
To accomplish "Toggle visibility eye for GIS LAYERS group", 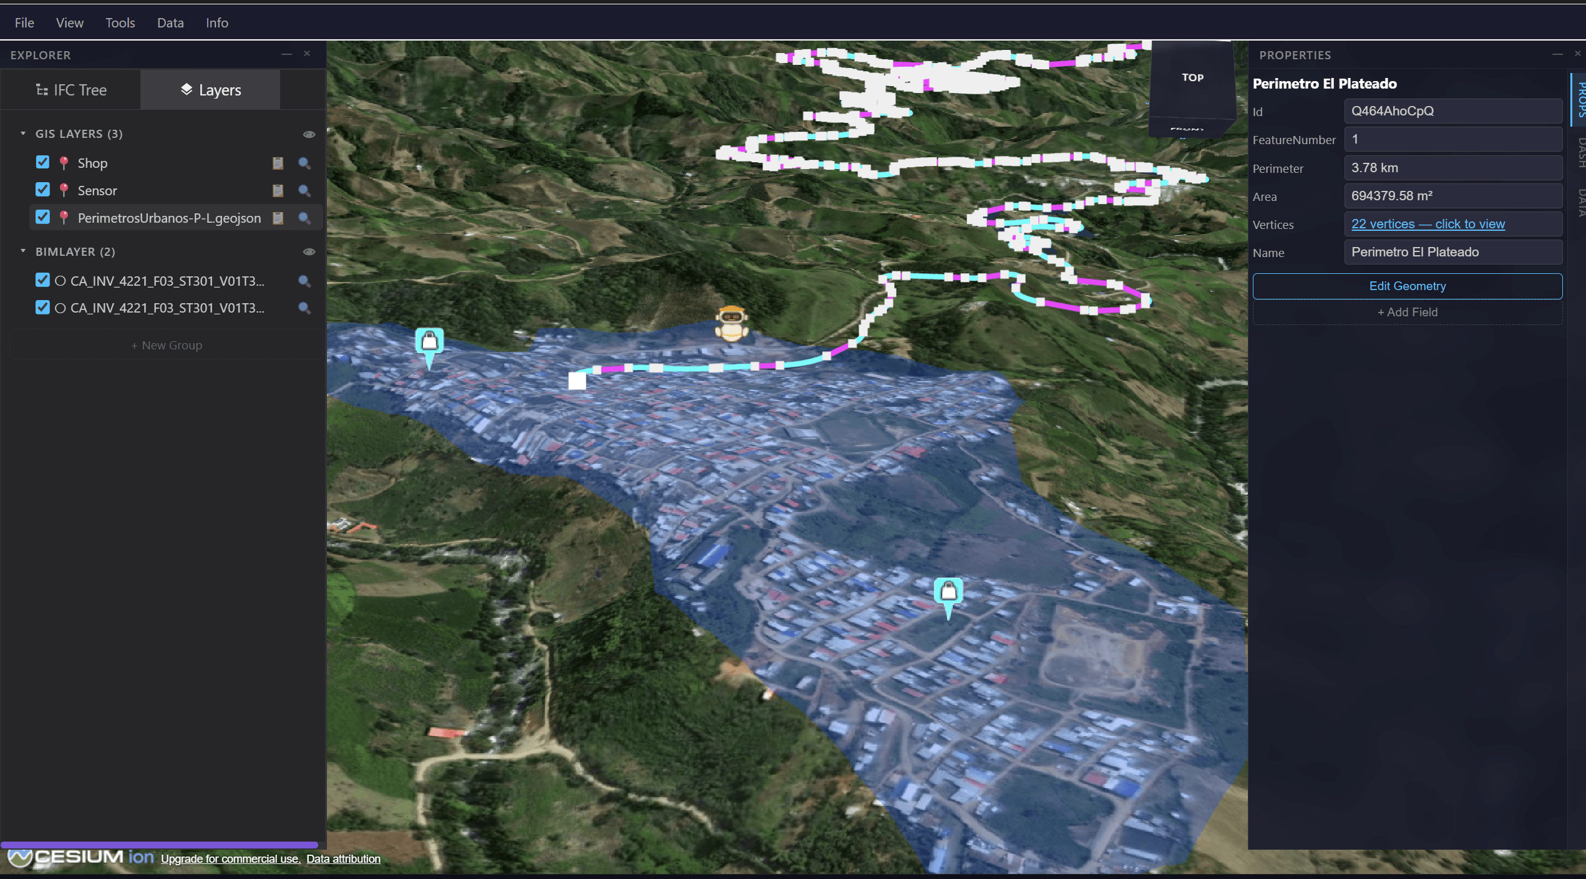I will click(x=309, y=134).
